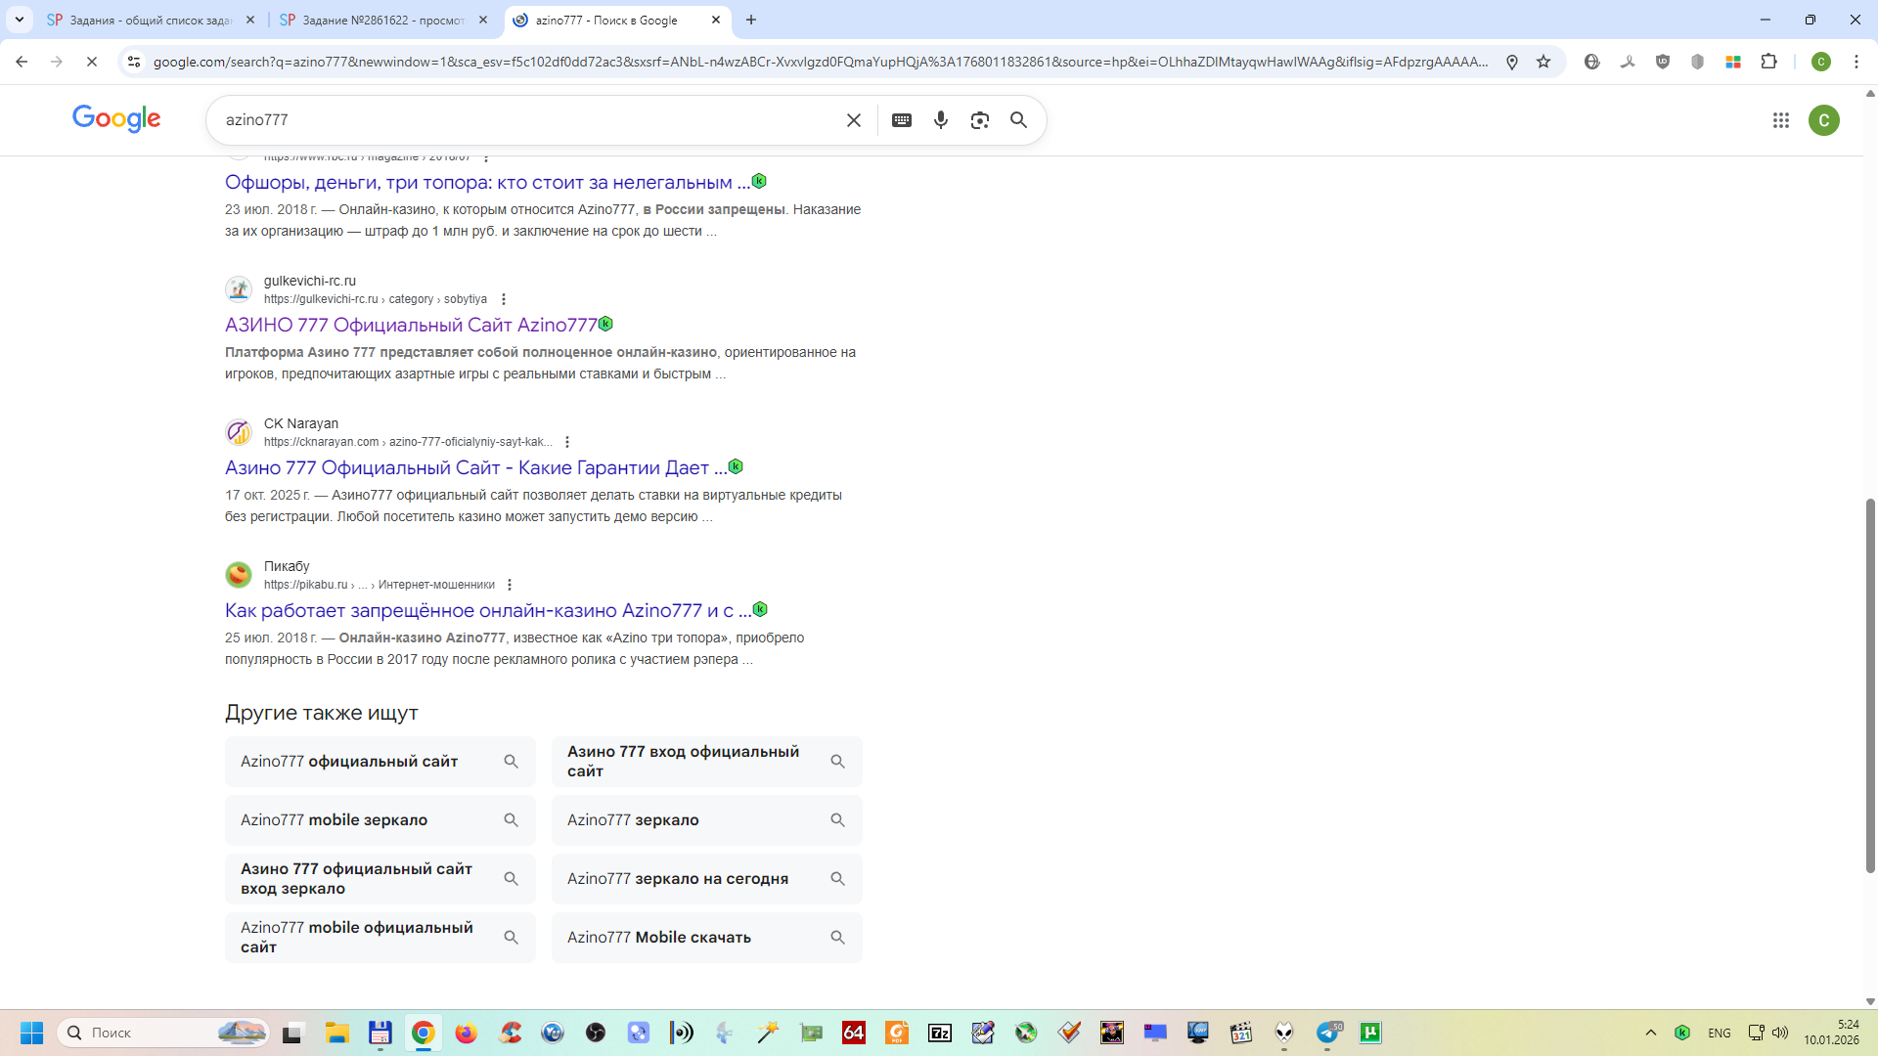
Task: Click the page vertical scrollbar thumb
Action: [x=1870, y=684]
